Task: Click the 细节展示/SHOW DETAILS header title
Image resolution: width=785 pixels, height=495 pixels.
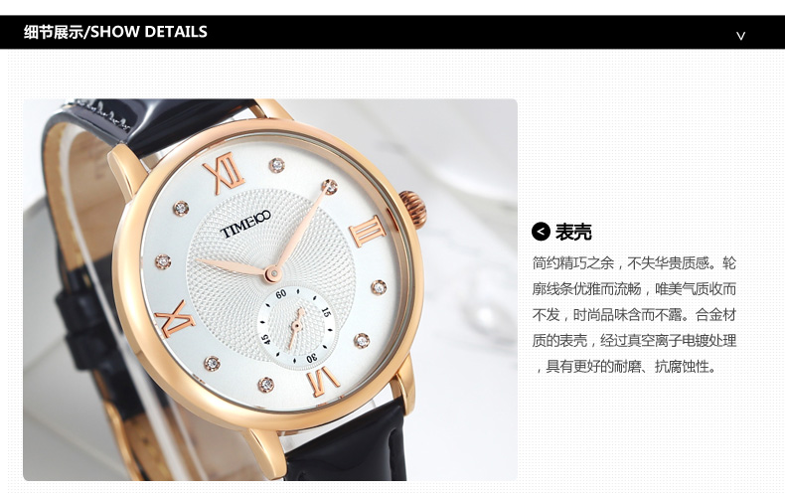Action: click(115, 32)
